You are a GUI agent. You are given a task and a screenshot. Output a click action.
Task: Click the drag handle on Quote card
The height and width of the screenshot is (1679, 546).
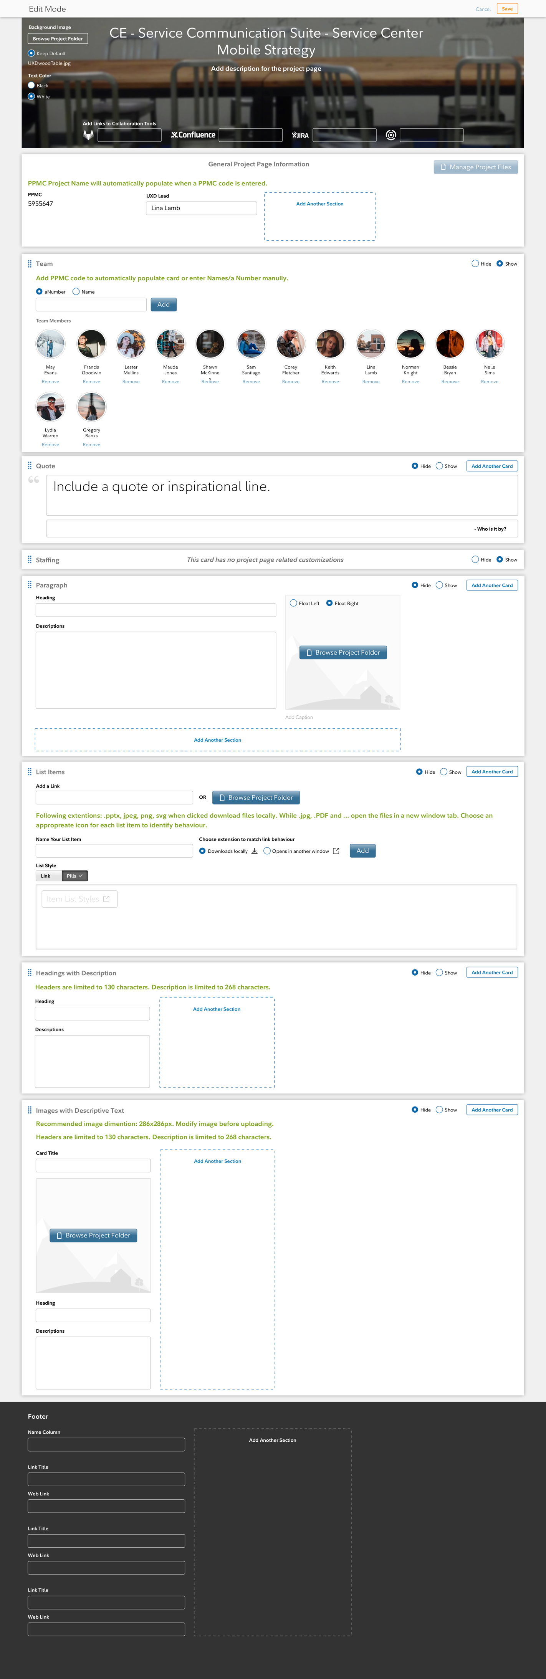click(29, 465)
